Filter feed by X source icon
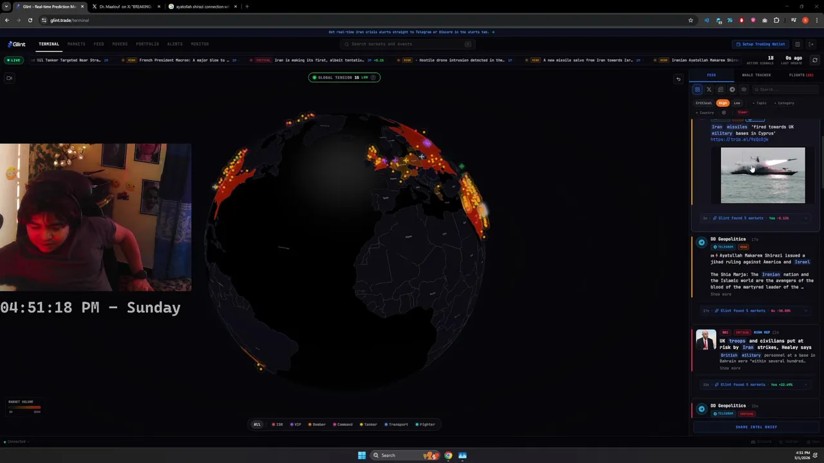Viewport: 824px width, 463px height. click(x=709, y=89)
